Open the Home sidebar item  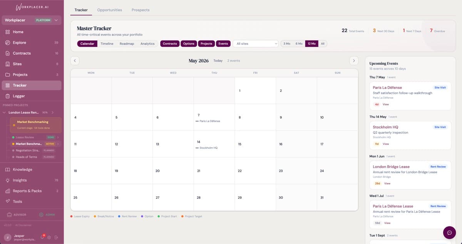(32, 32)
